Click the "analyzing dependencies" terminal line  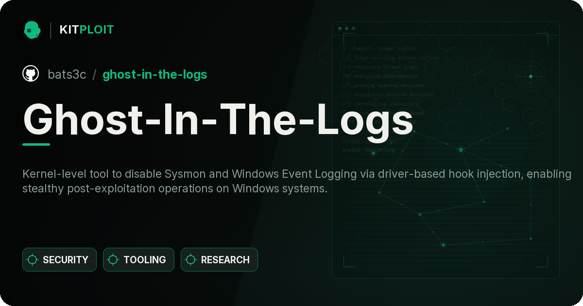tap(380, 76)
